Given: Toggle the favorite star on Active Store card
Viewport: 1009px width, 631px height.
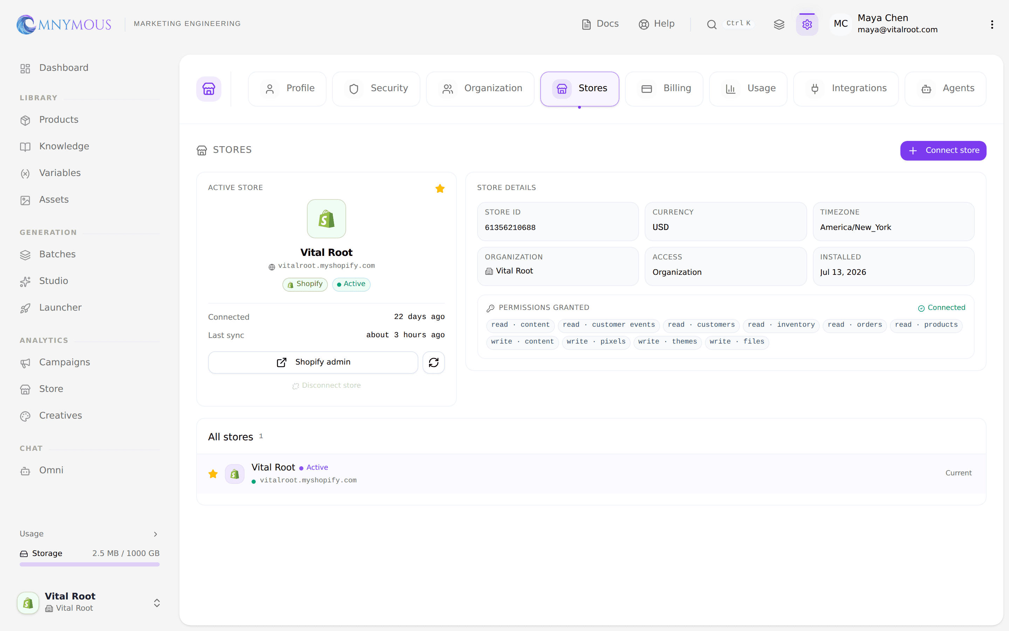Looking at the screenshot, I should tap(439, 189).
